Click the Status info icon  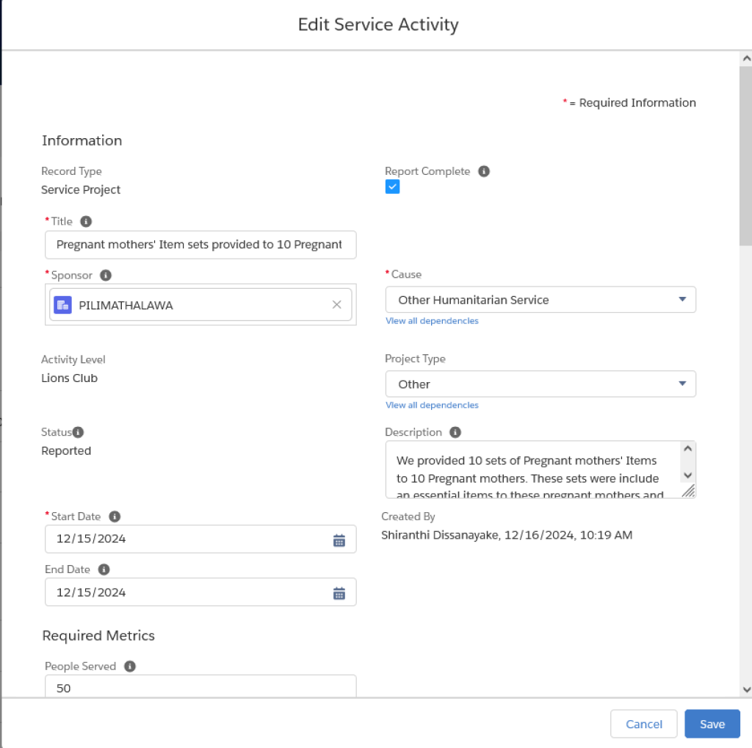pos(78,432)
